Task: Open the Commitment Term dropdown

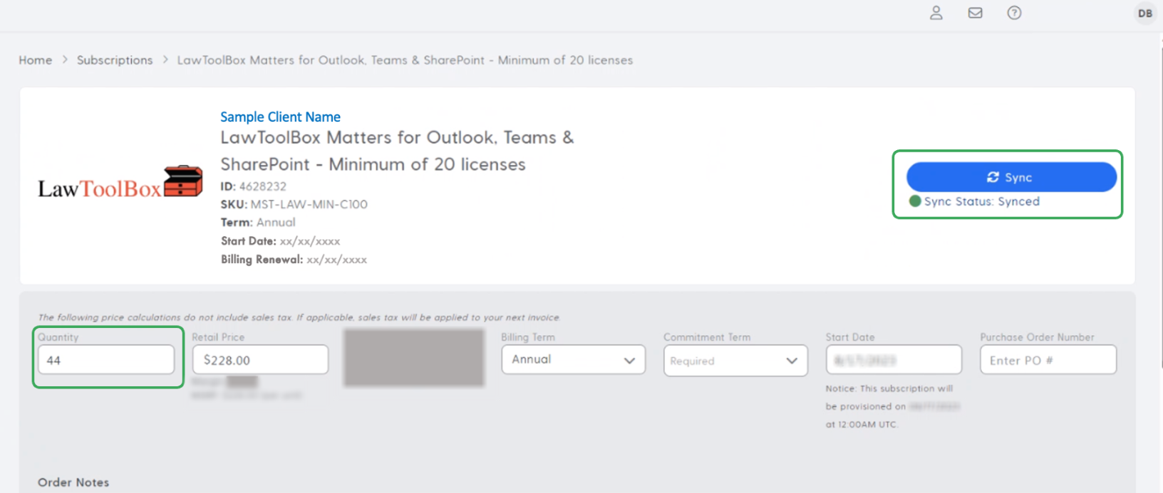Action: point(735,361)
